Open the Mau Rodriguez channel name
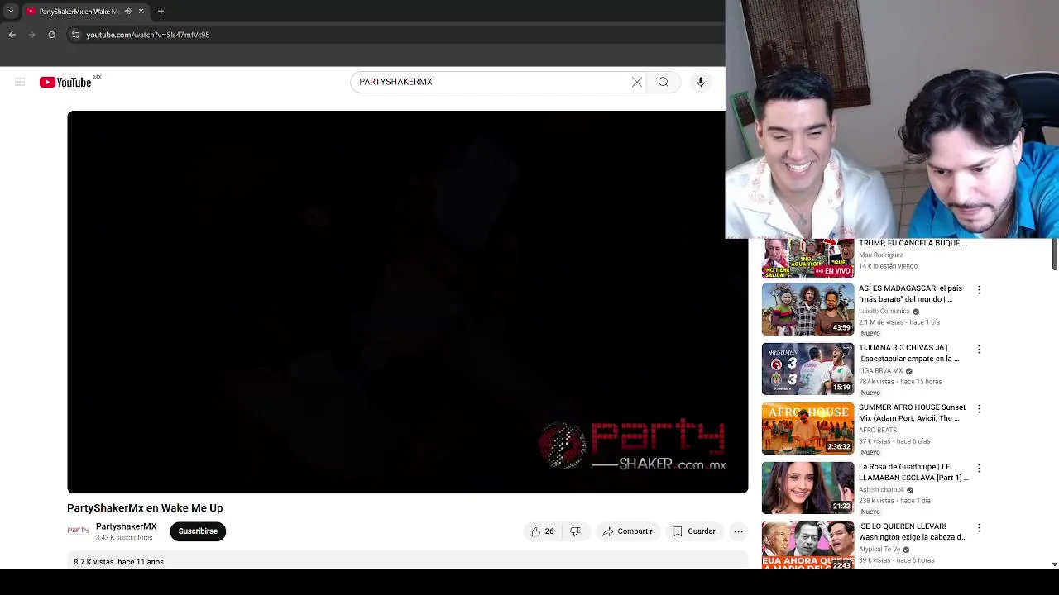1059x595 pixels. 881,255
